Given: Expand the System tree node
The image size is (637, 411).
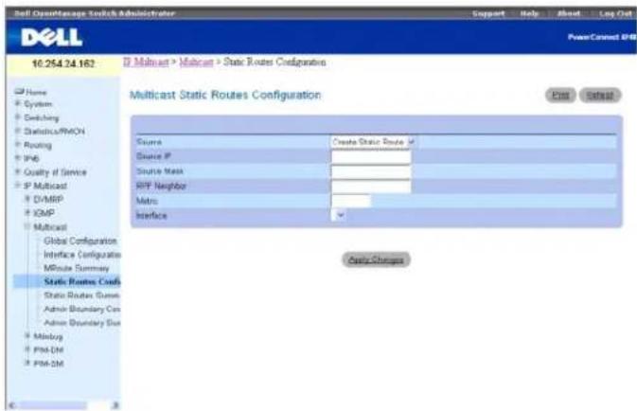Looking at the screenshot, I should coord(17,103).
